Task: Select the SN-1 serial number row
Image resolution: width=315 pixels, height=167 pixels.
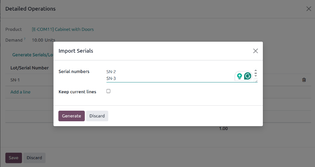Action: (15, 80)
